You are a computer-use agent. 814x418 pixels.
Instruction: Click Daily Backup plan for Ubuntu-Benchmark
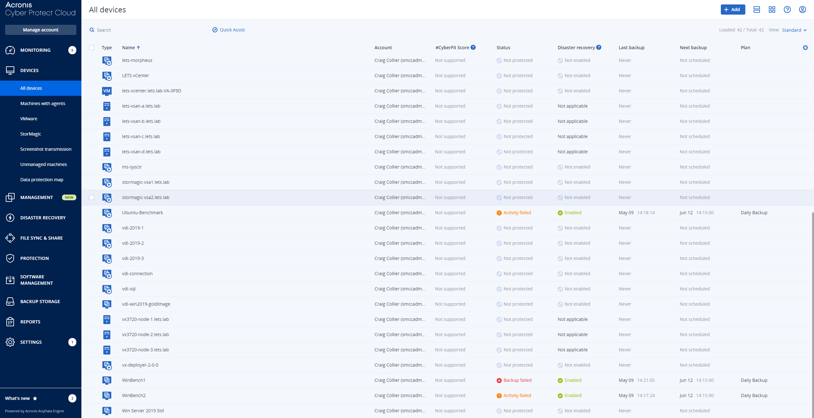pos(754,213)
